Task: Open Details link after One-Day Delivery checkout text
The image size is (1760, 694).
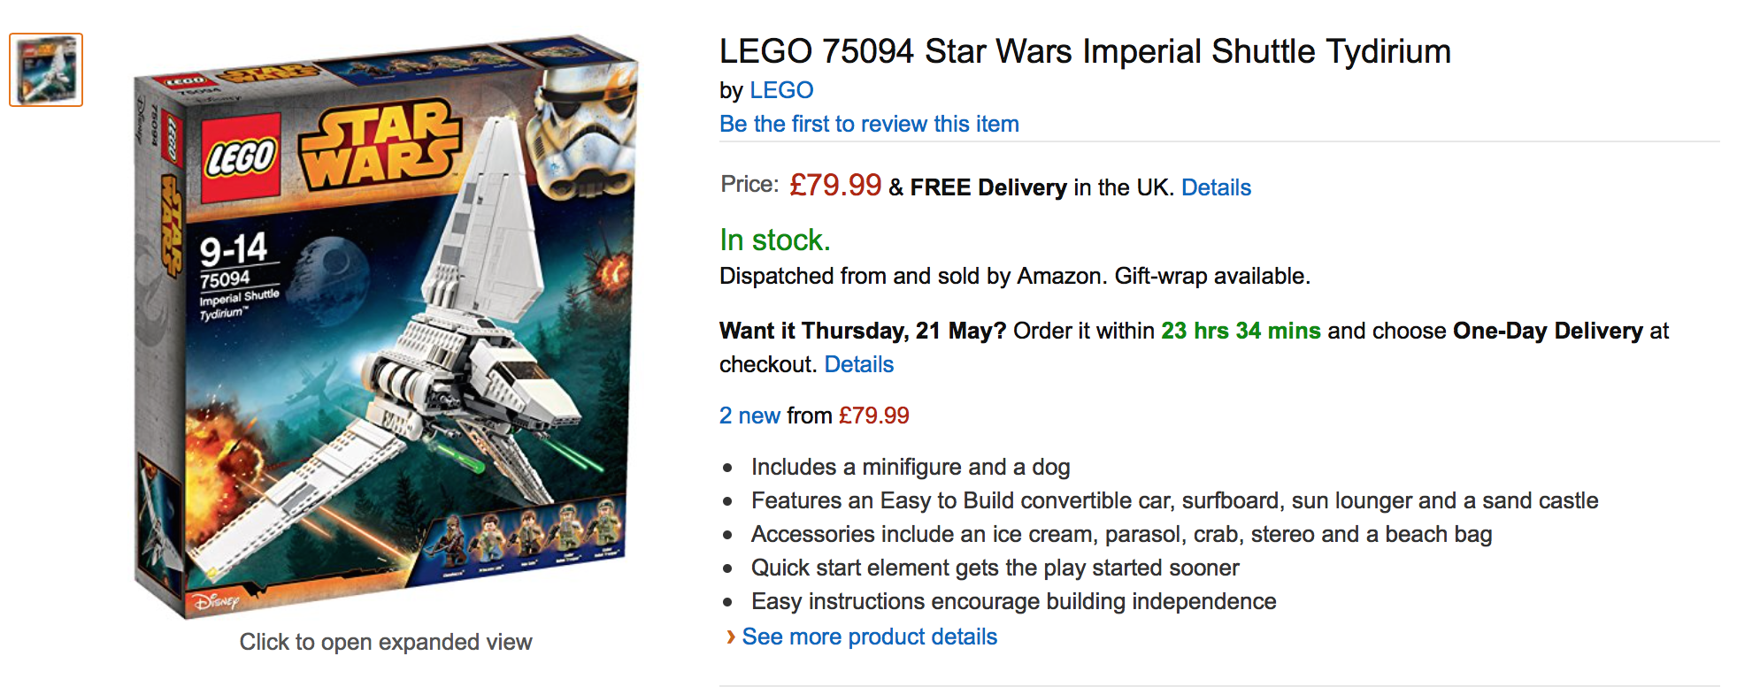Action: pyautogui.click(x=858, y=364)
